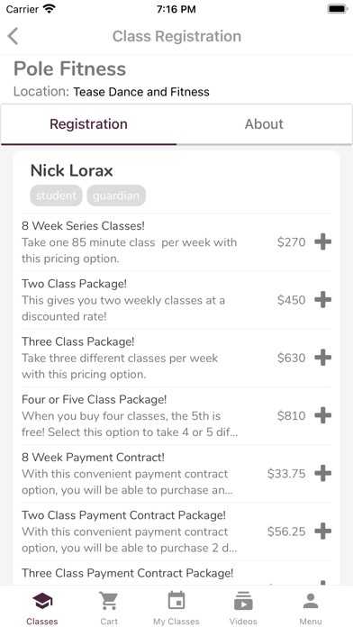Open the Cart icon in bottom bar
Image resolution: width=353 pixels, height=627 pixels.
tap(109, 607)
